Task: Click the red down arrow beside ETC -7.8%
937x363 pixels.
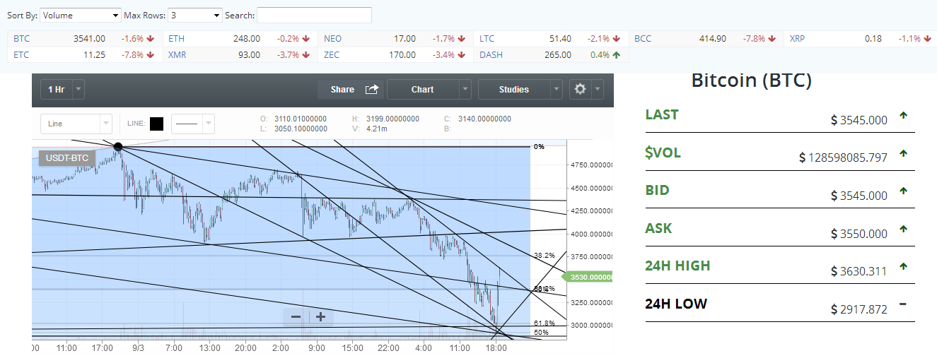Action: [151, 54]
